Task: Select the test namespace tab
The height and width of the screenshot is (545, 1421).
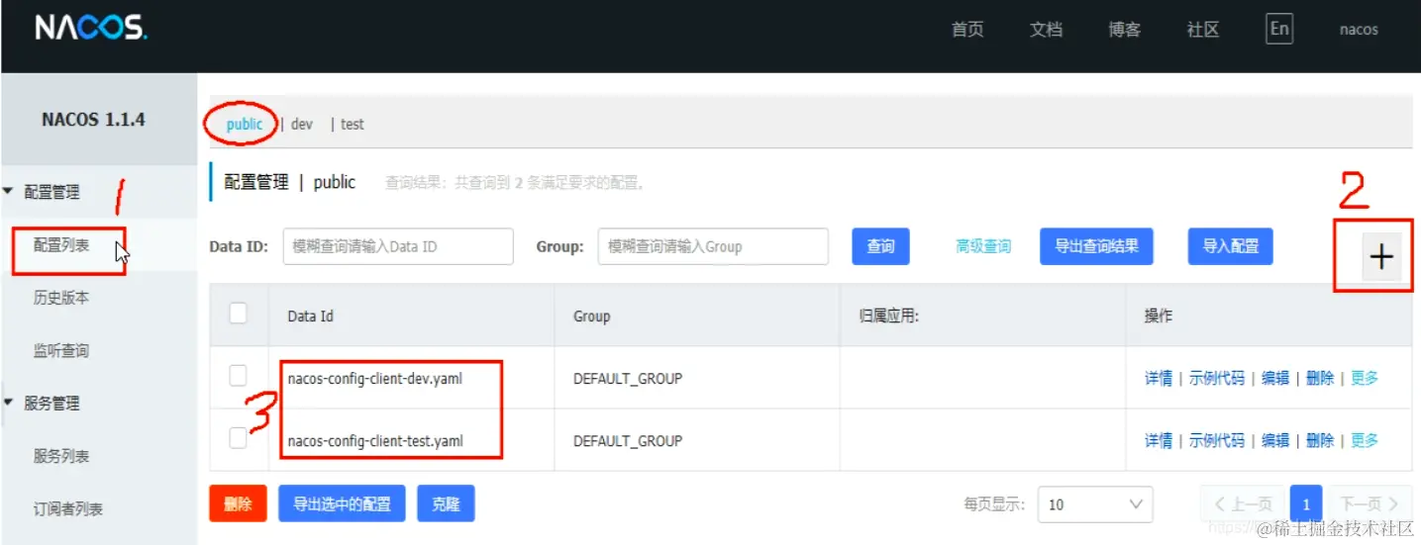Action: (x=353, y=124)
